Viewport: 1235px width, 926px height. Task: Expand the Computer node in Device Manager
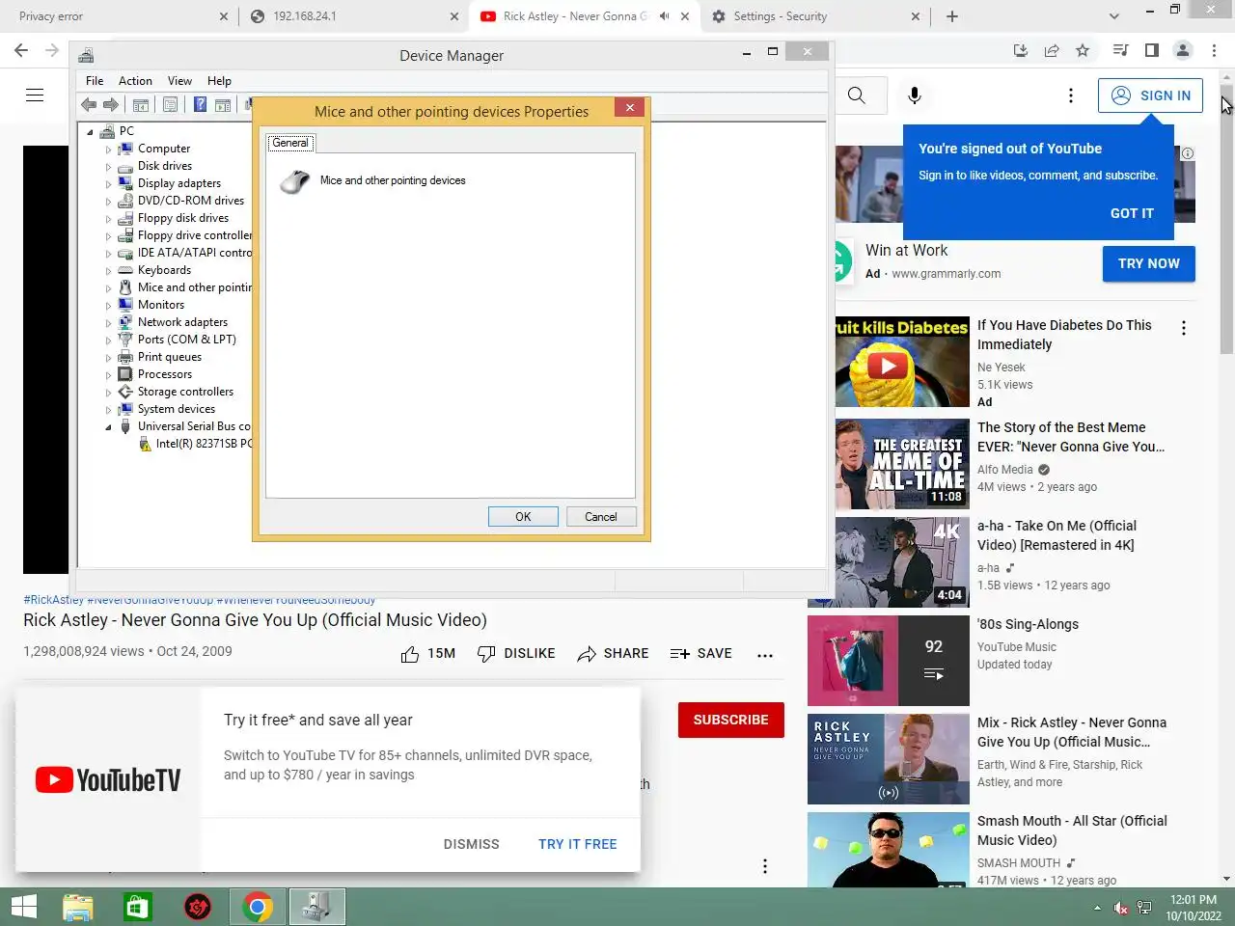(109, 150)
